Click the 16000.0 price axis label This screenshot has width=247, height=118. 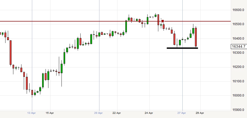point(239,95)
